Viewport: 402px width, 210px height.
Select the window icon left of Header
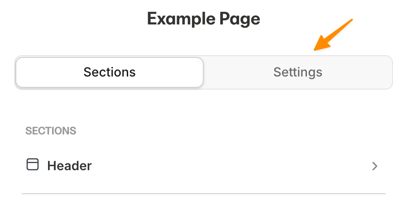click(x=33, y=165)
